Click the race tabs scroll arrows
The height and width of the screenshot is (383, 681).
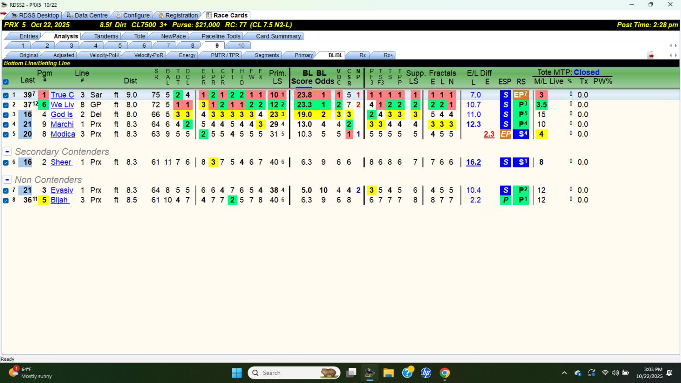coord(673,46)
